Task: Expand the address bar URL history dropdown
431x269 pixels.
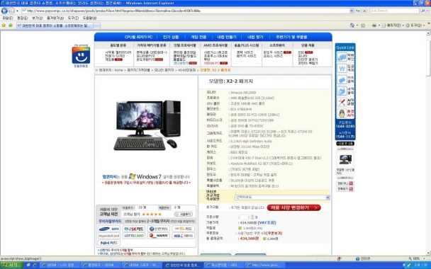Action: point(352,11)
